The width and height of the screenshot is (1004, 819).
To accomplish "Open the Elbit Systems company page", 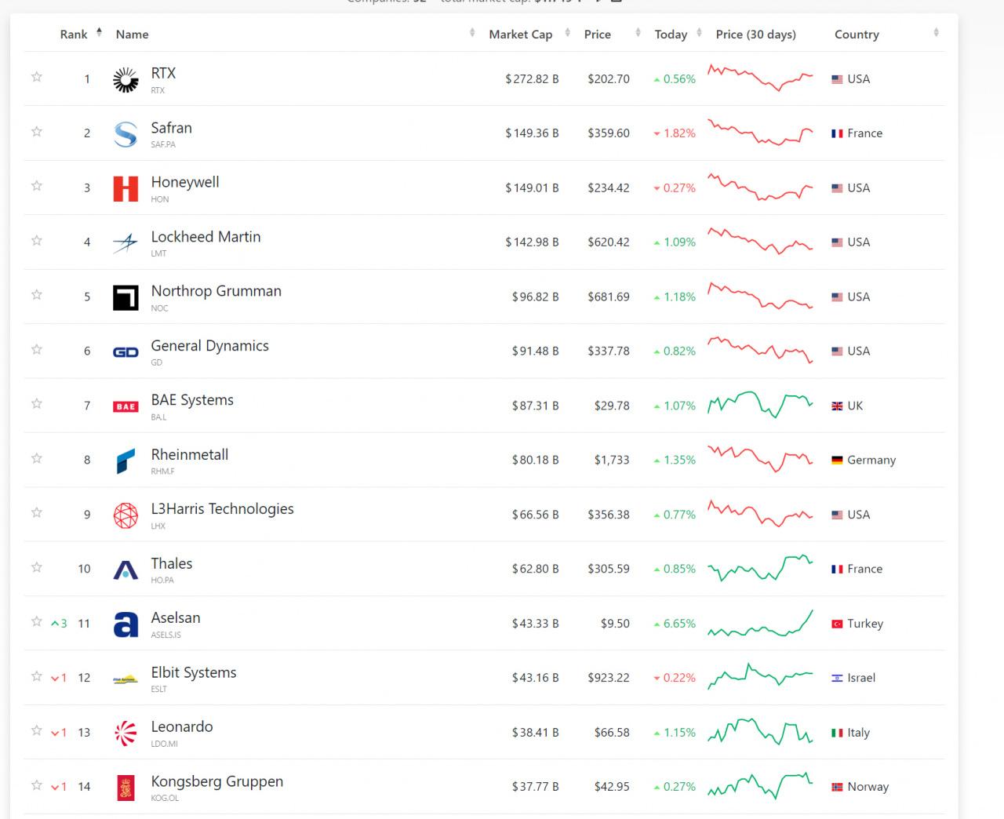I will pos(193,672).
